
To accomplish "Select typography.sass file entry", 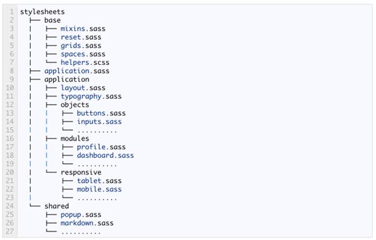I will pos(91,96).
